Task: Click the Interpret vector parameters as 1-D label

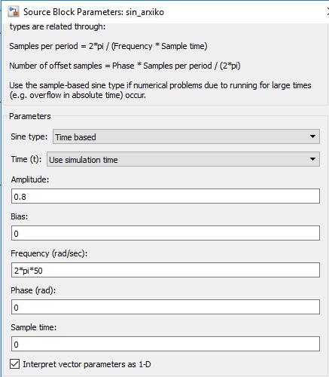Action: coord(87,364)
